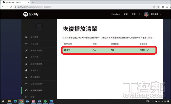Open Word from the taskbar

click(x=39, y=101)
